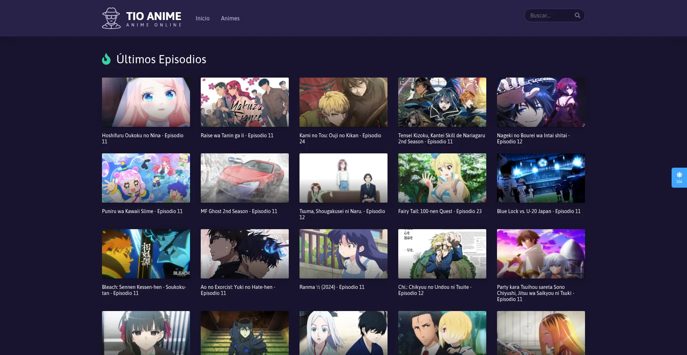Open bottom-row thumbnail of dark-haired girl with red ribbons
Screen dimensions: 687x355
(x=146, y=333)
